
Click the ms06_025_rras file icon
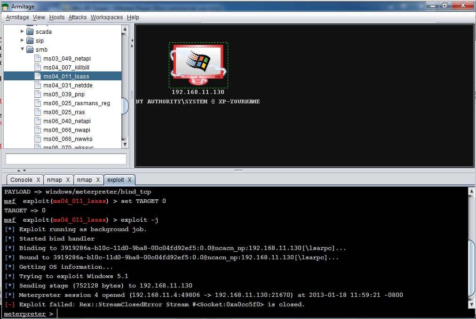click(x=38, y=112)
